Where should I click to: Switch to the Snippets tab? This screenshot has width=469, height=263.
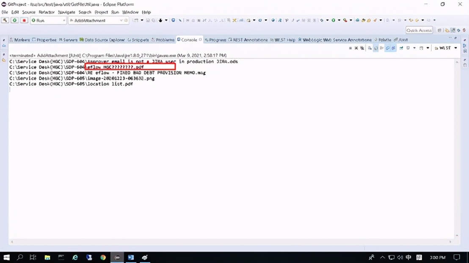(x=138, y=40)
